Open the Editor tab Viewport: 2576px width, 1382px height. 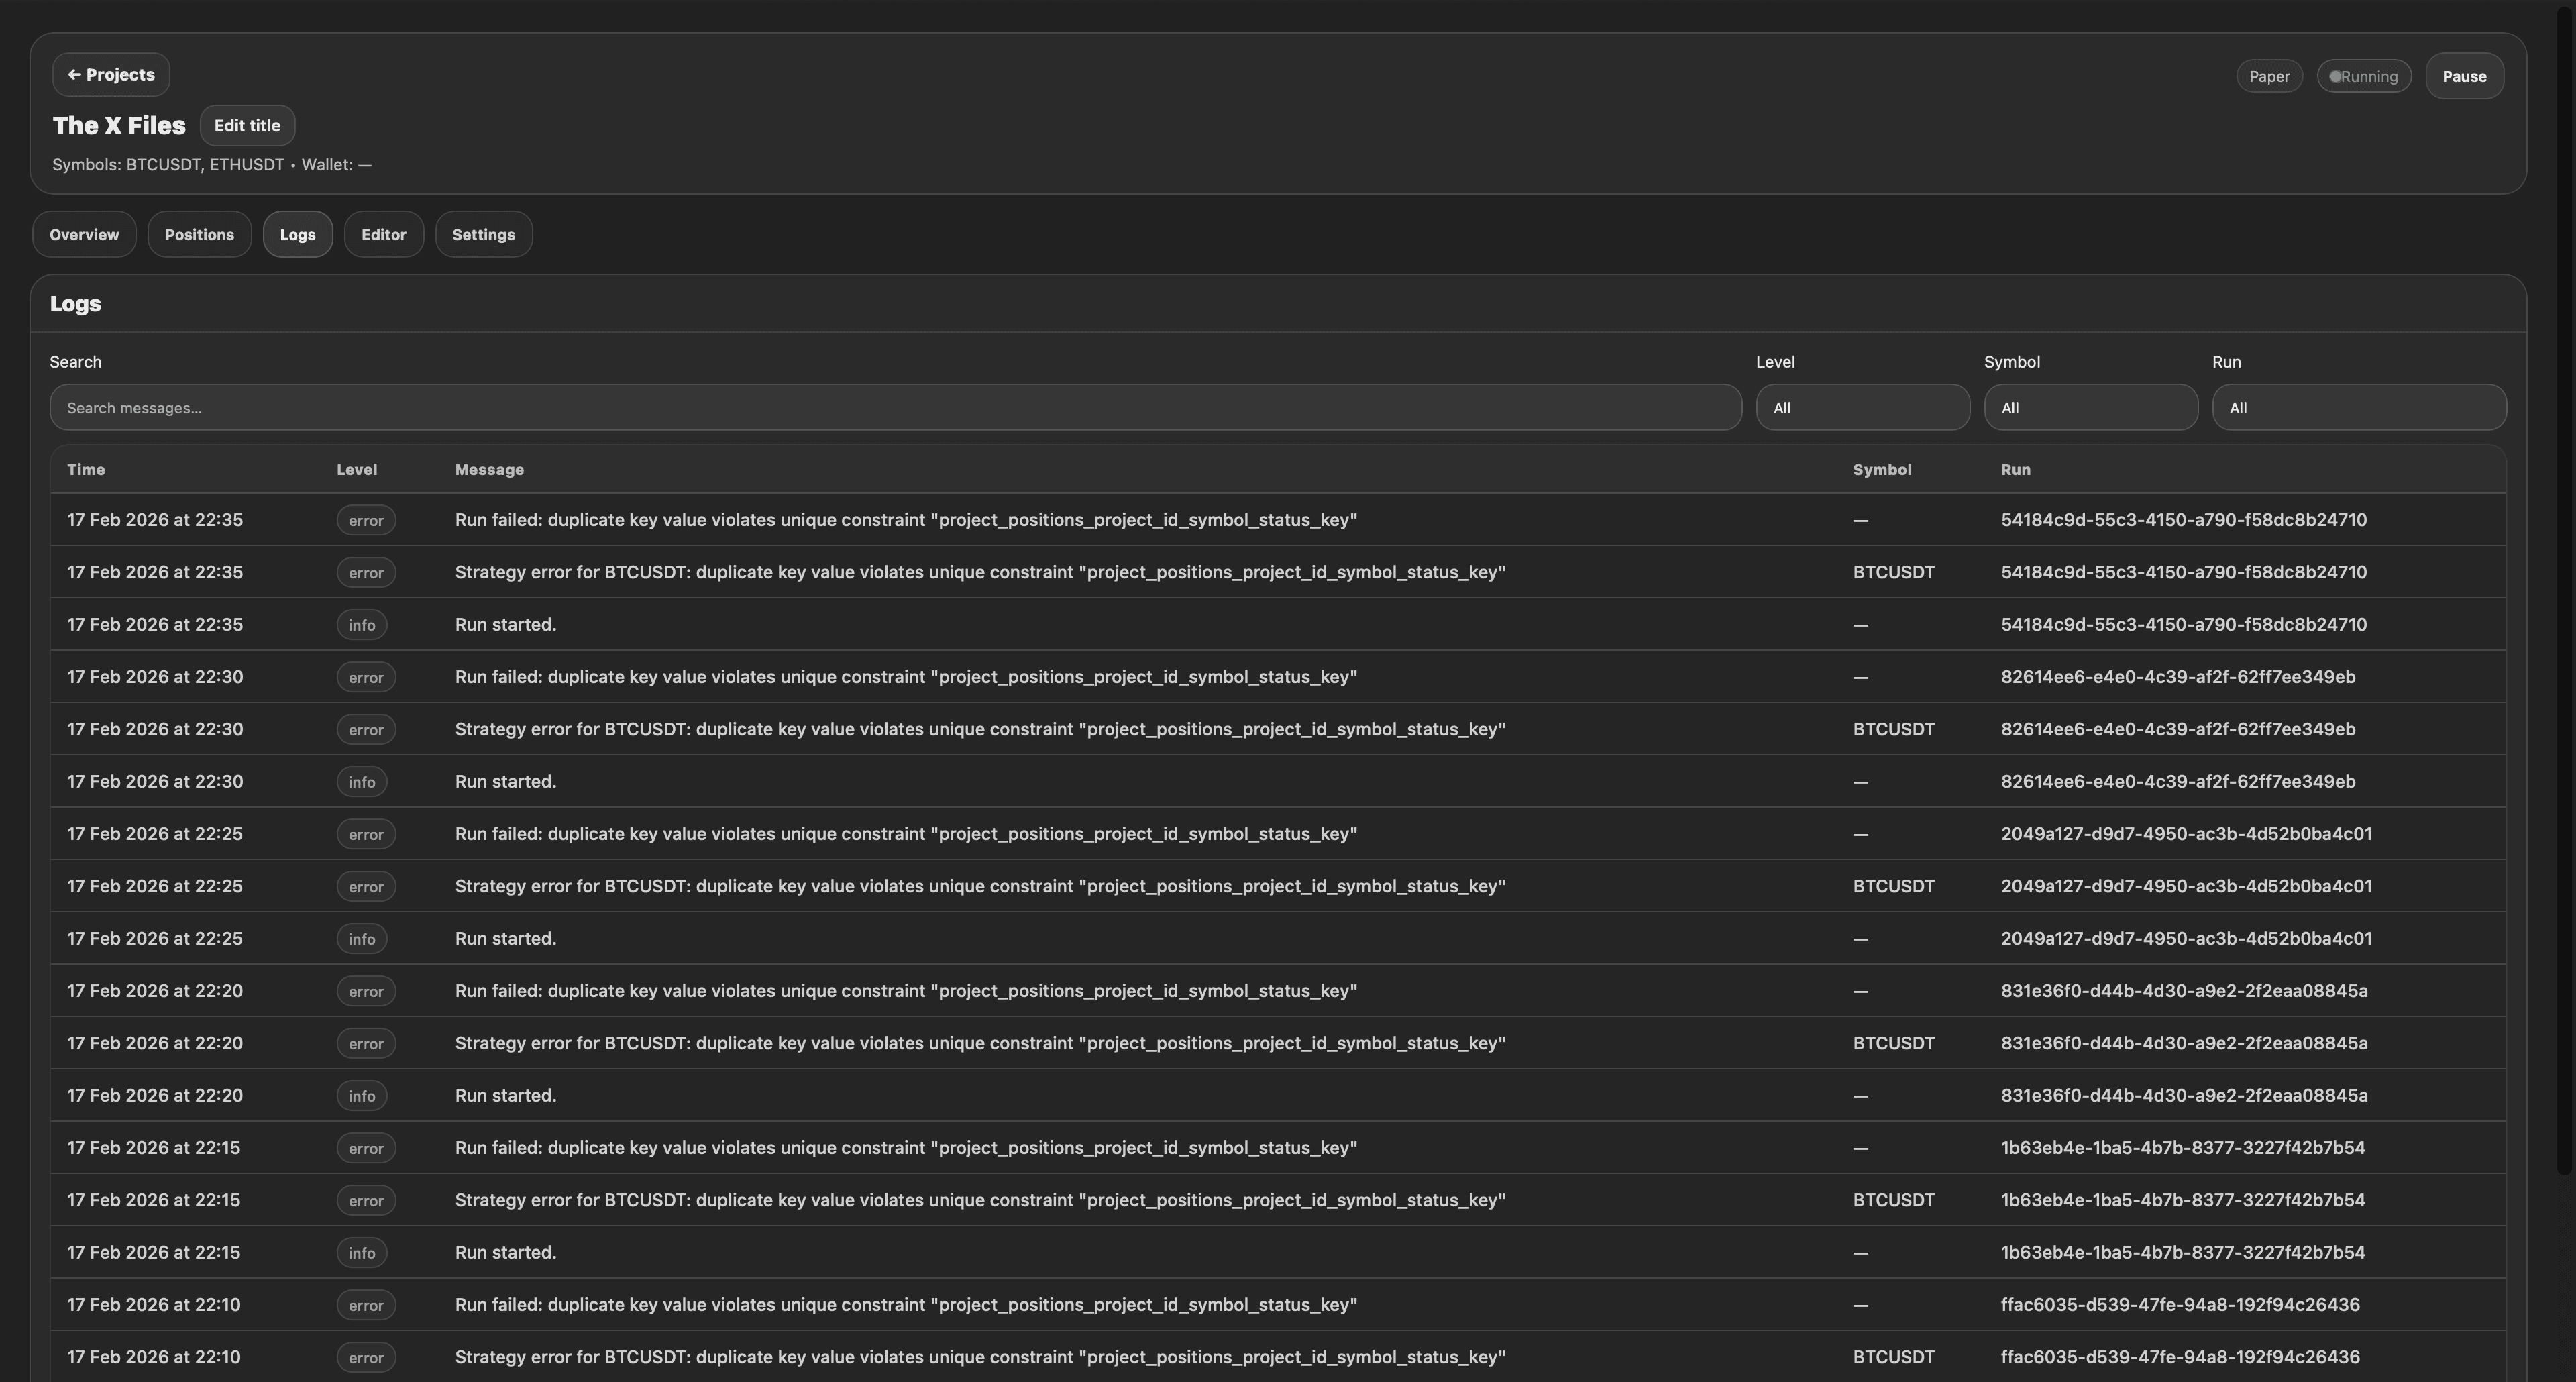pyautogui.click(x=383, y=234)
